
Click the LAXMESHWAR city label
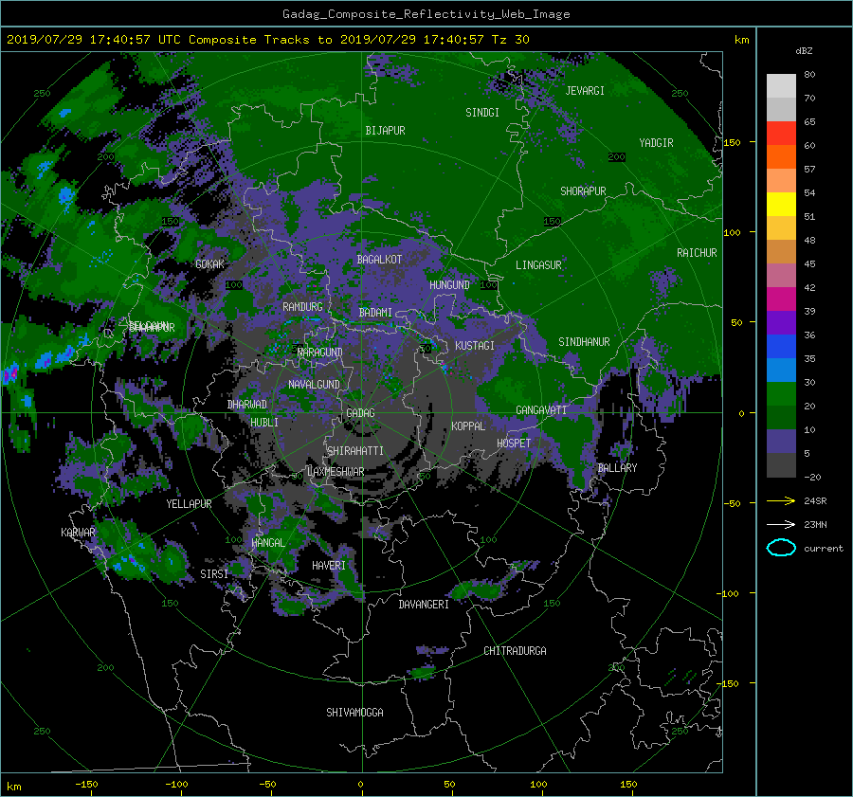coord(336,472)
